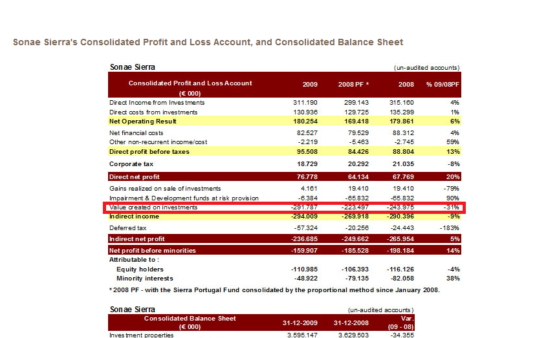548x338 pixels.
Task: Select value 76.778 in Direct net profit
Action: tap(307, 176)
